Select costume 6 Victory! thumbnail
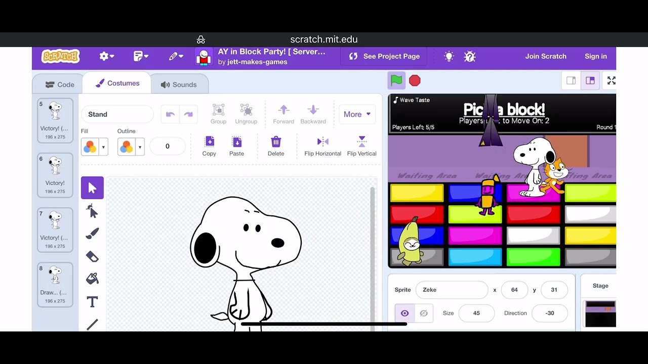The width and height of the screenshot is (648, 364). 55,175
